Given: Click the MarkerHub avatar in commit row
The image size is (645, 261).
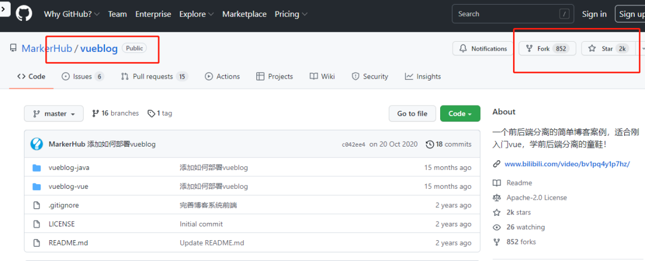Looking at the screenshot, I should point(36,144).
